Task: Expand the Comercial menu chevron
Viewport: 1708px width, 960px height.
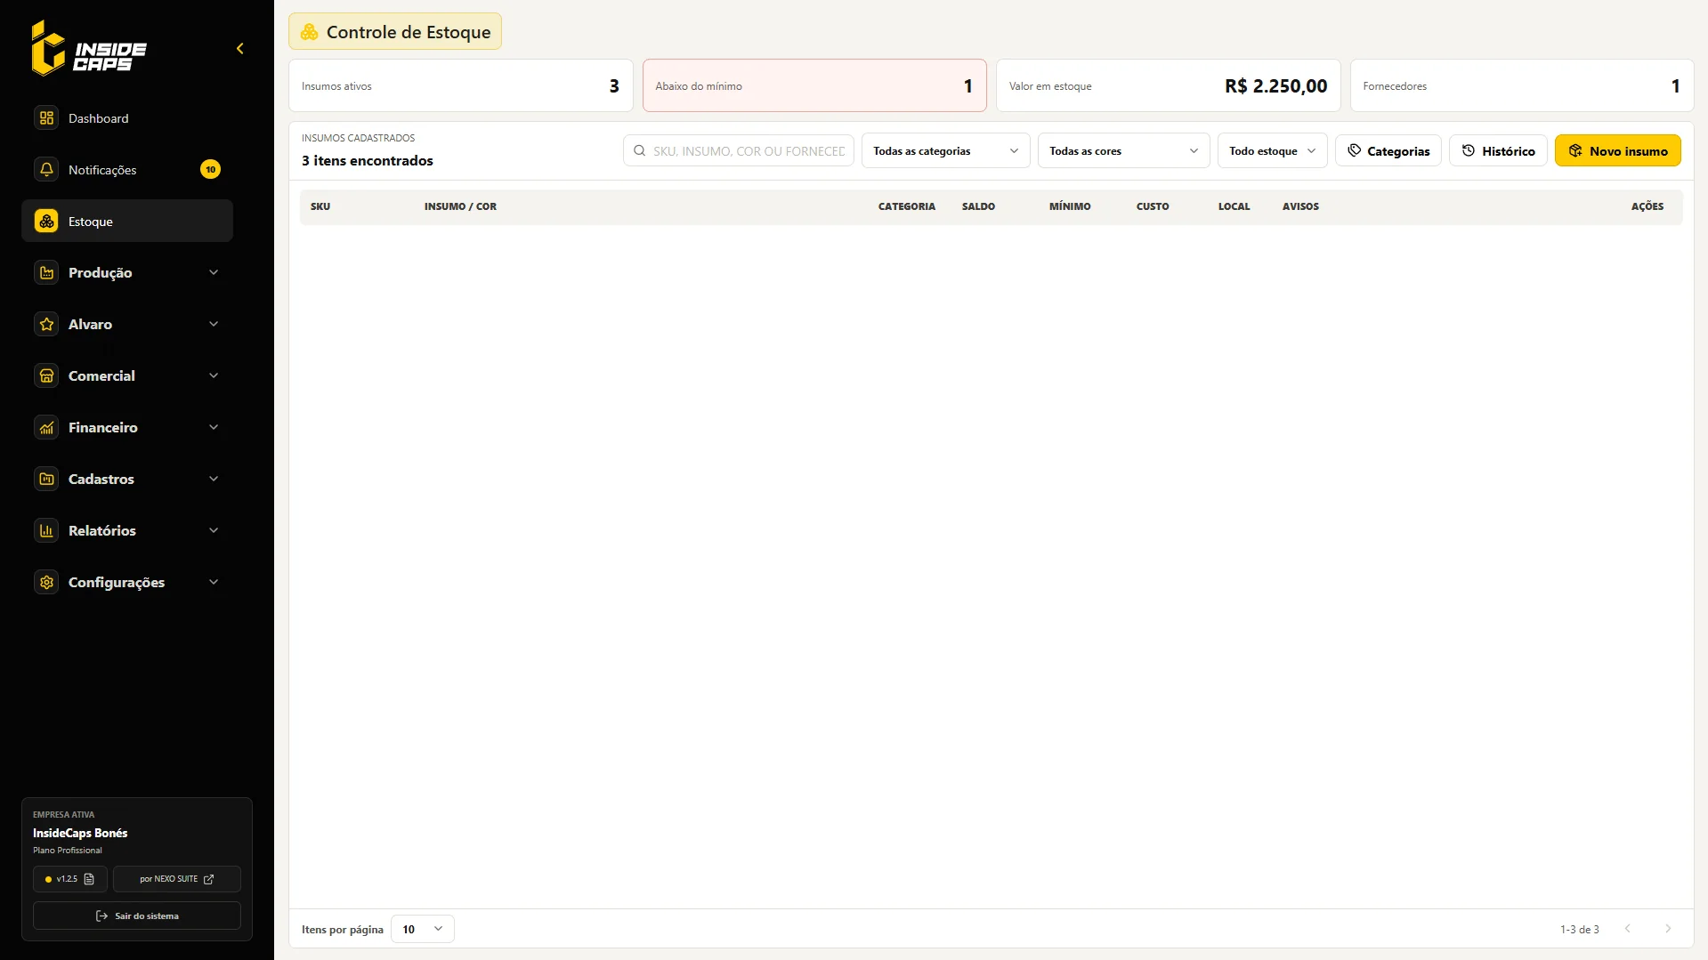Action: coord(214,376)
